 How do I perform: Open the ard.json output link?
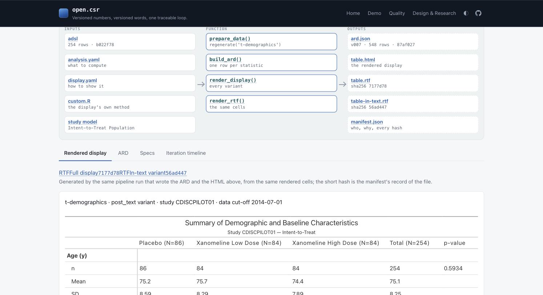click(x=360, y=39)
